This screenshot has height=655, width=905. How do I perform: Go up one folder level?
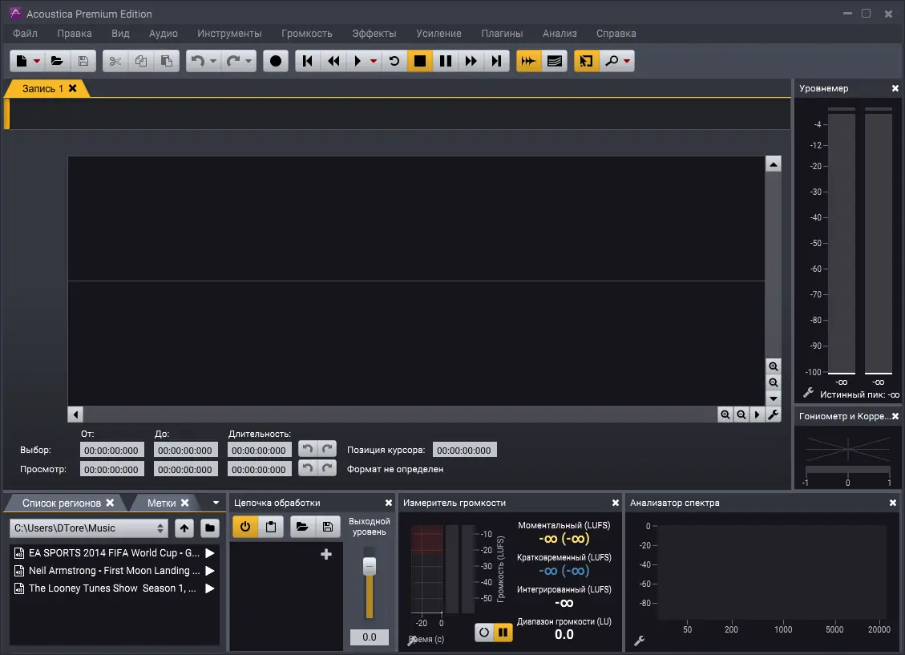click(x=184, y=528)
